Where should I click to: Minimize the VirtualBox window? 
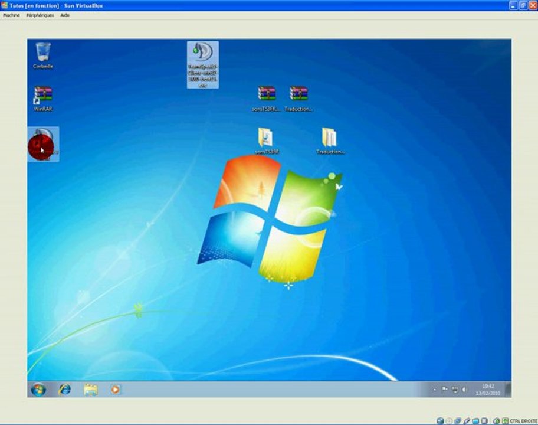coord(513,5)
